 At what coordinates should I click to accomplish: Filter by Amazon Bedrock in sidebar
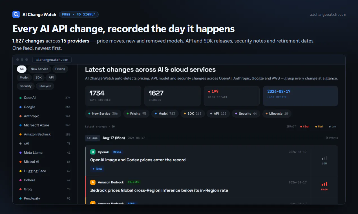pyautogui.click(x=45, y=134)
